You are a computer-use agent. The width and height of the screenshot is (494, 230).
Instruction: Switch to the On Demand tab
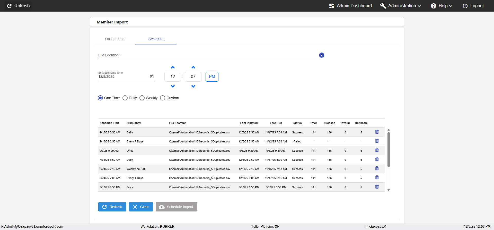[x=115, y=39]
